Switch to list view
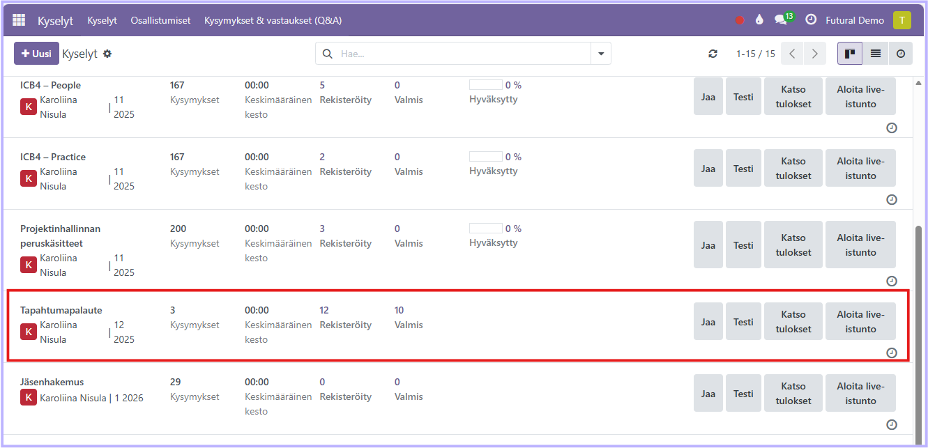928x448 pixels. pyautogui.click(x=875, y=54)
